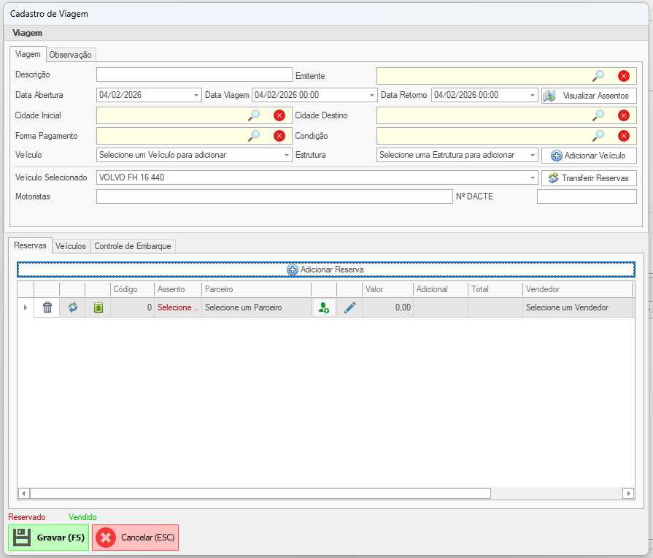Click into the Descrição text field
The height and width of the screenshot is (558, 653).
click(x=193, y=74)
